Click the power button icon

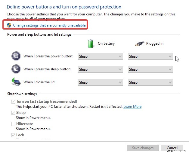click(16, 56)
